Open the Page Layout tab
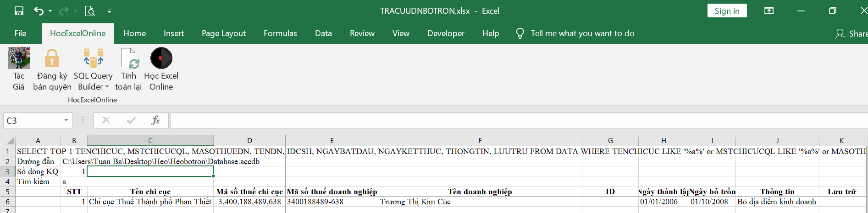The height and width of the screenshot is (213, 868). [x=224, y=33]
